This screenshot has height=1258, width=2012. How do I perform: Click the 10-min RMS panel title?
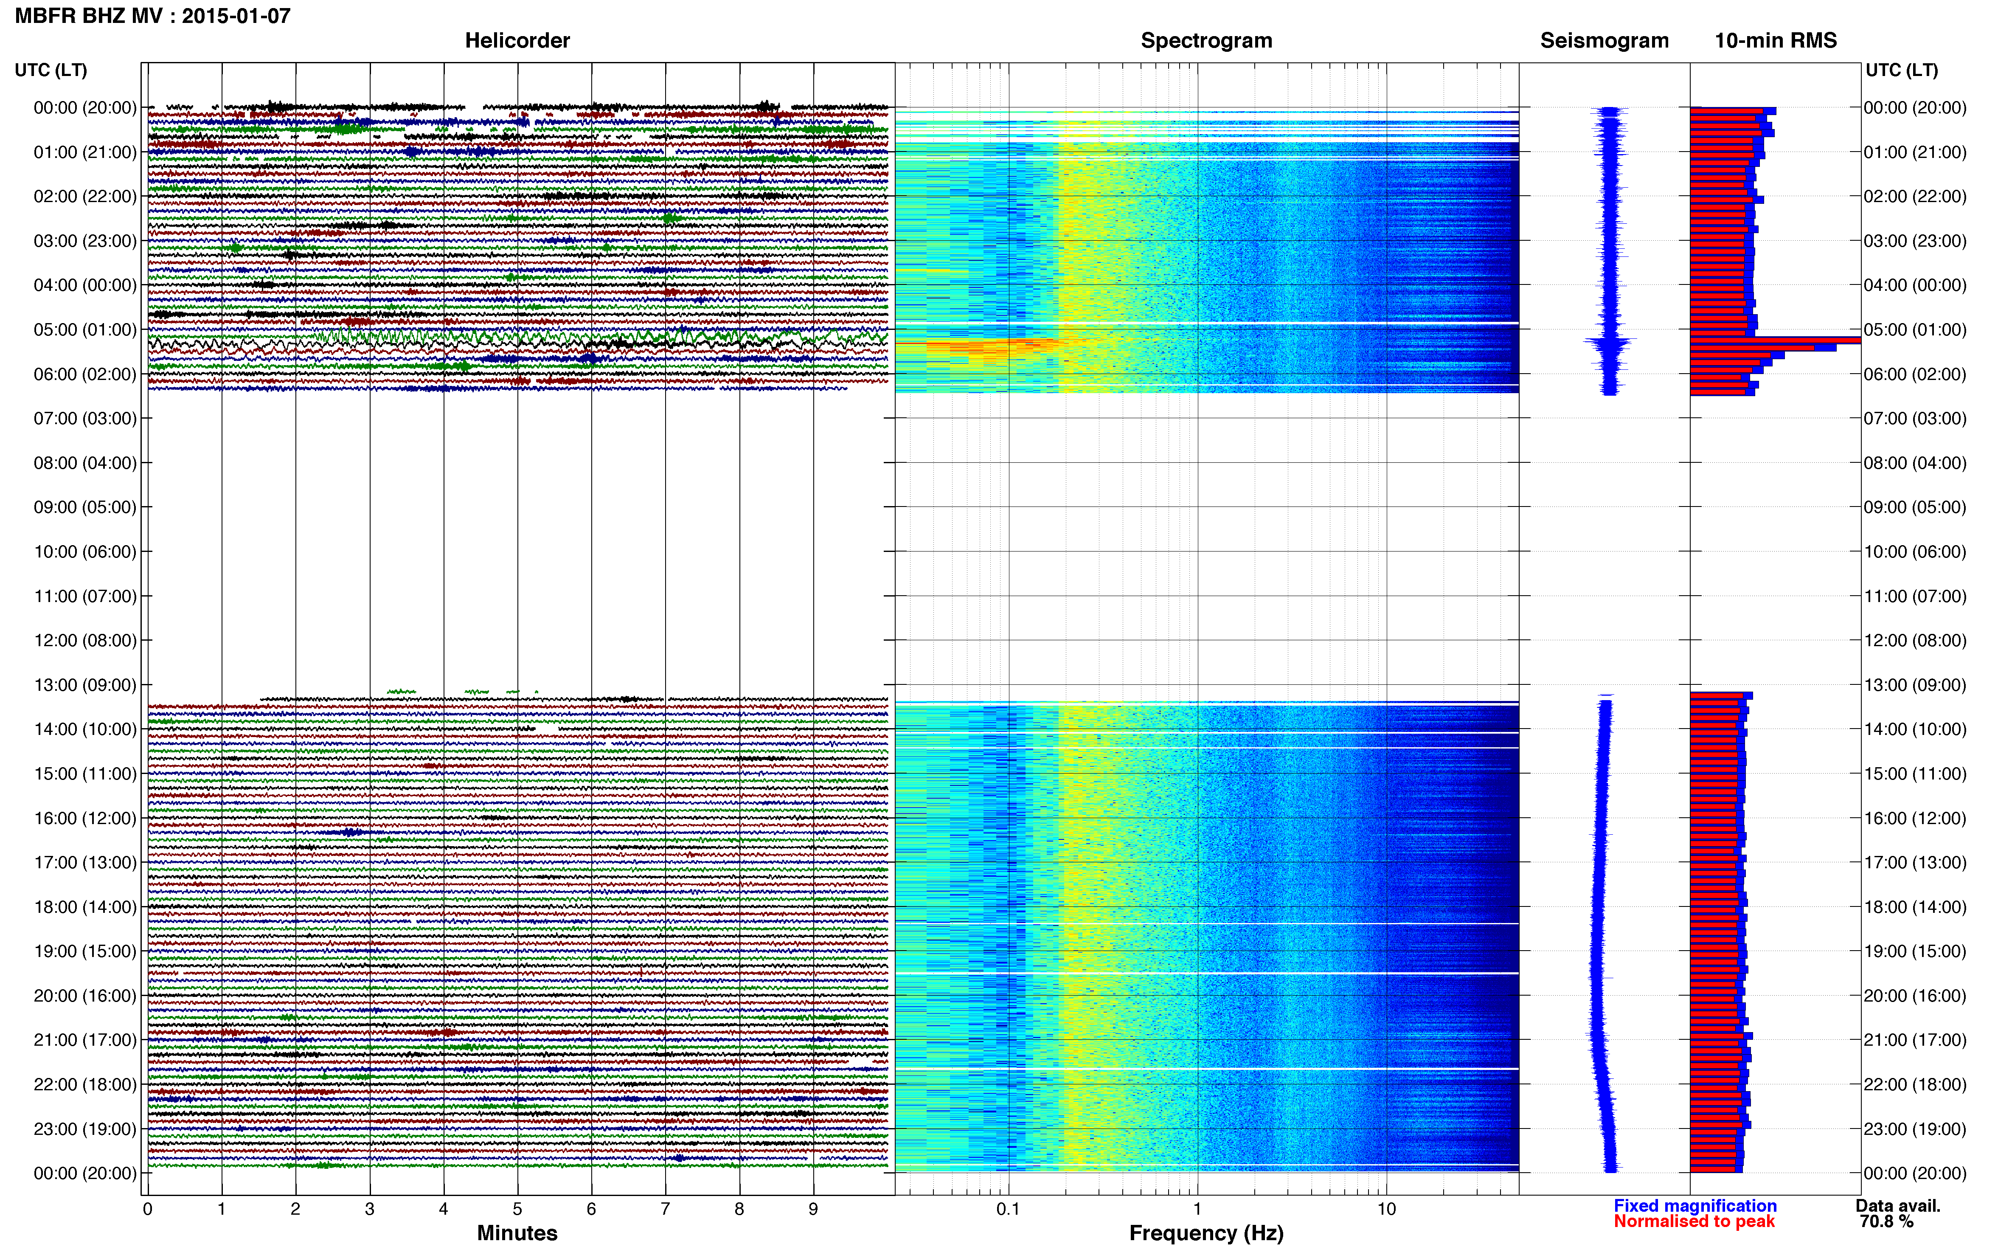point(1776,40)
